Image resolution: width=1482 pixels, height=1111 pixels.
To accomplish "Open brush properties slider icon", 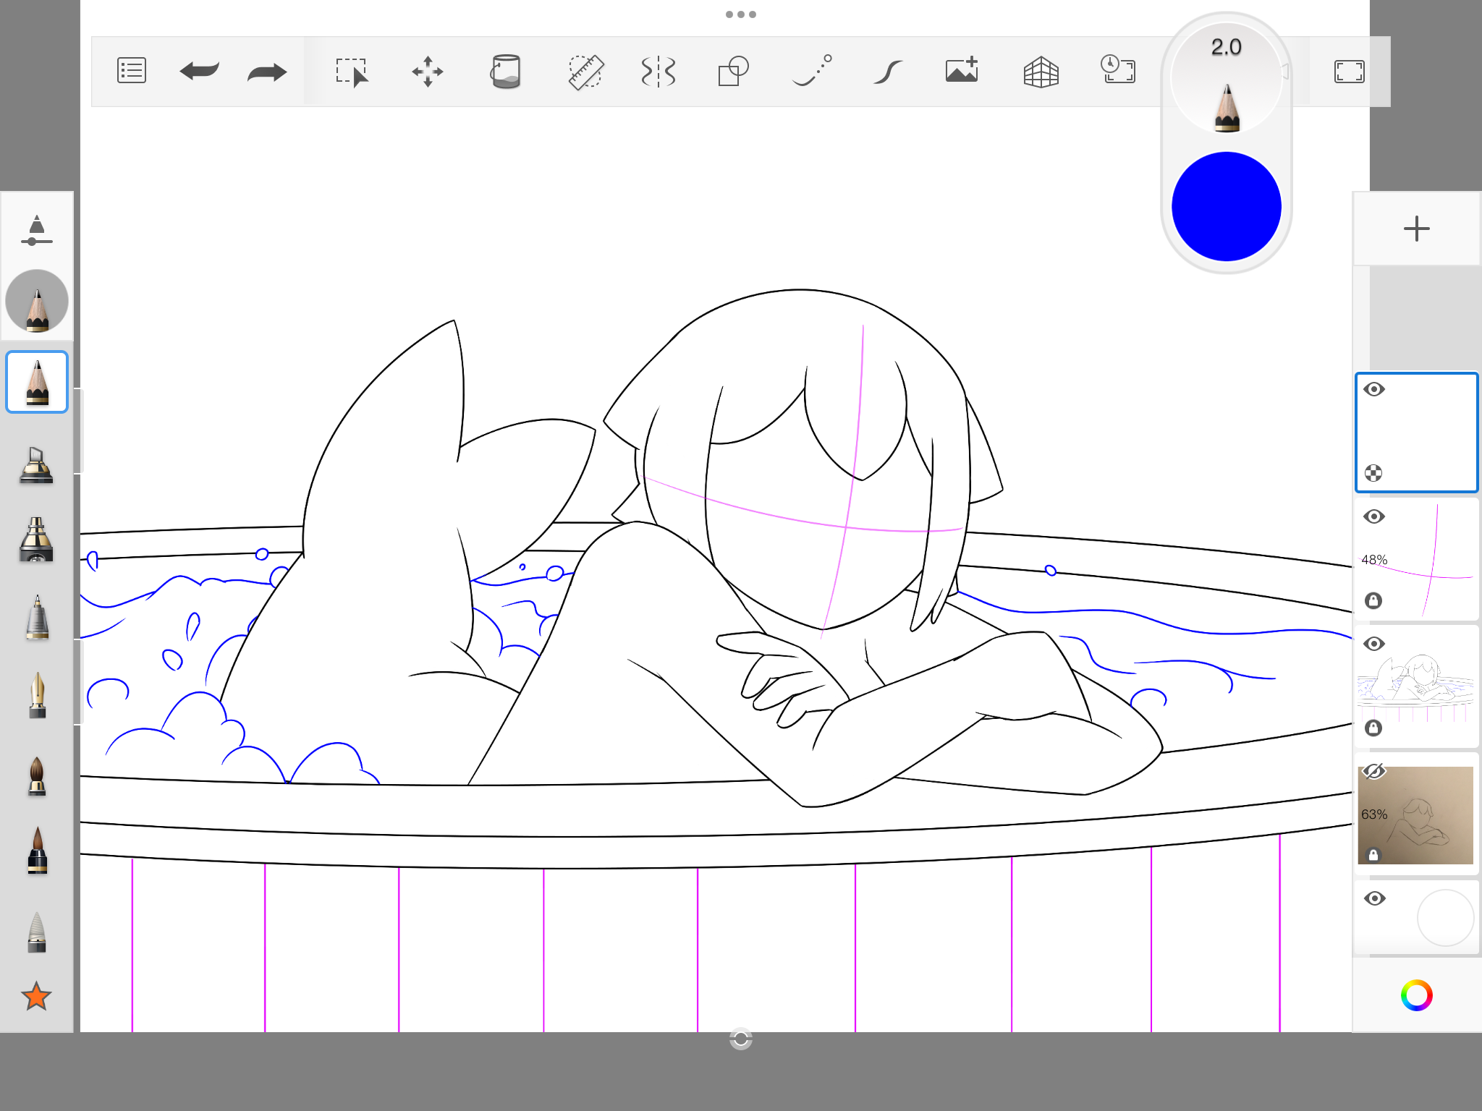I will [x=36, y=230].
